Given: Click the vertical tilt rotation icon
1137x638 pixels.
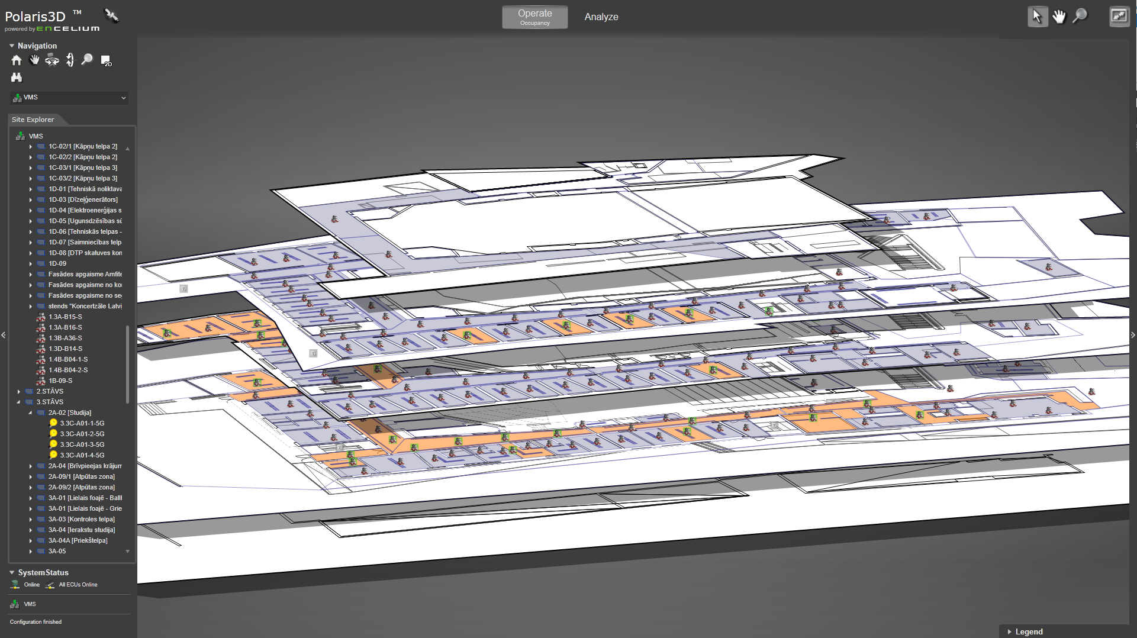Looking at the screenshot, I should tap(70, 60).
